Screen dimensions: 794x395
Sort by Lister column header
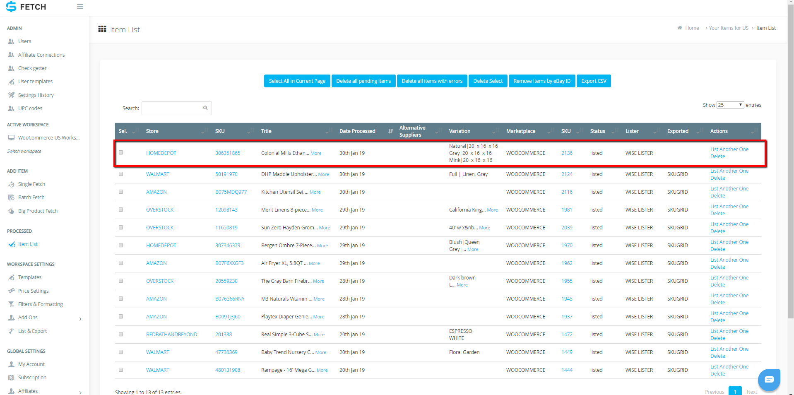tap(642, 131)
